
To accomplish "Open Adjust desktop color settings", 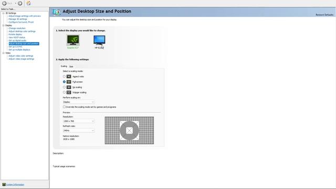I will tap(22, 31).
